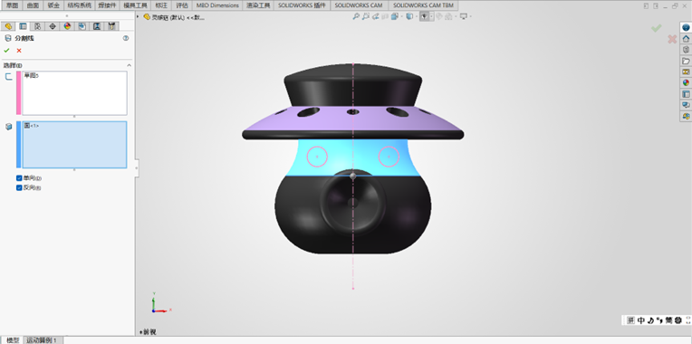692x344 pixels.
Task: Open the CAM operation tree tab
Action: click(97, 26)
